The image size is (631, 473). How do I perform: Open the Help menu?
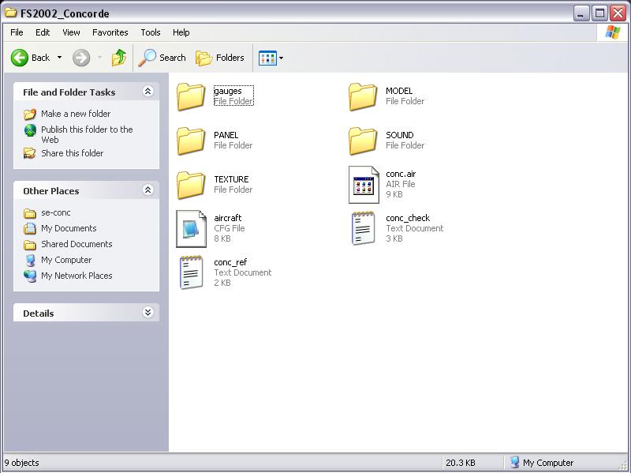181,32
